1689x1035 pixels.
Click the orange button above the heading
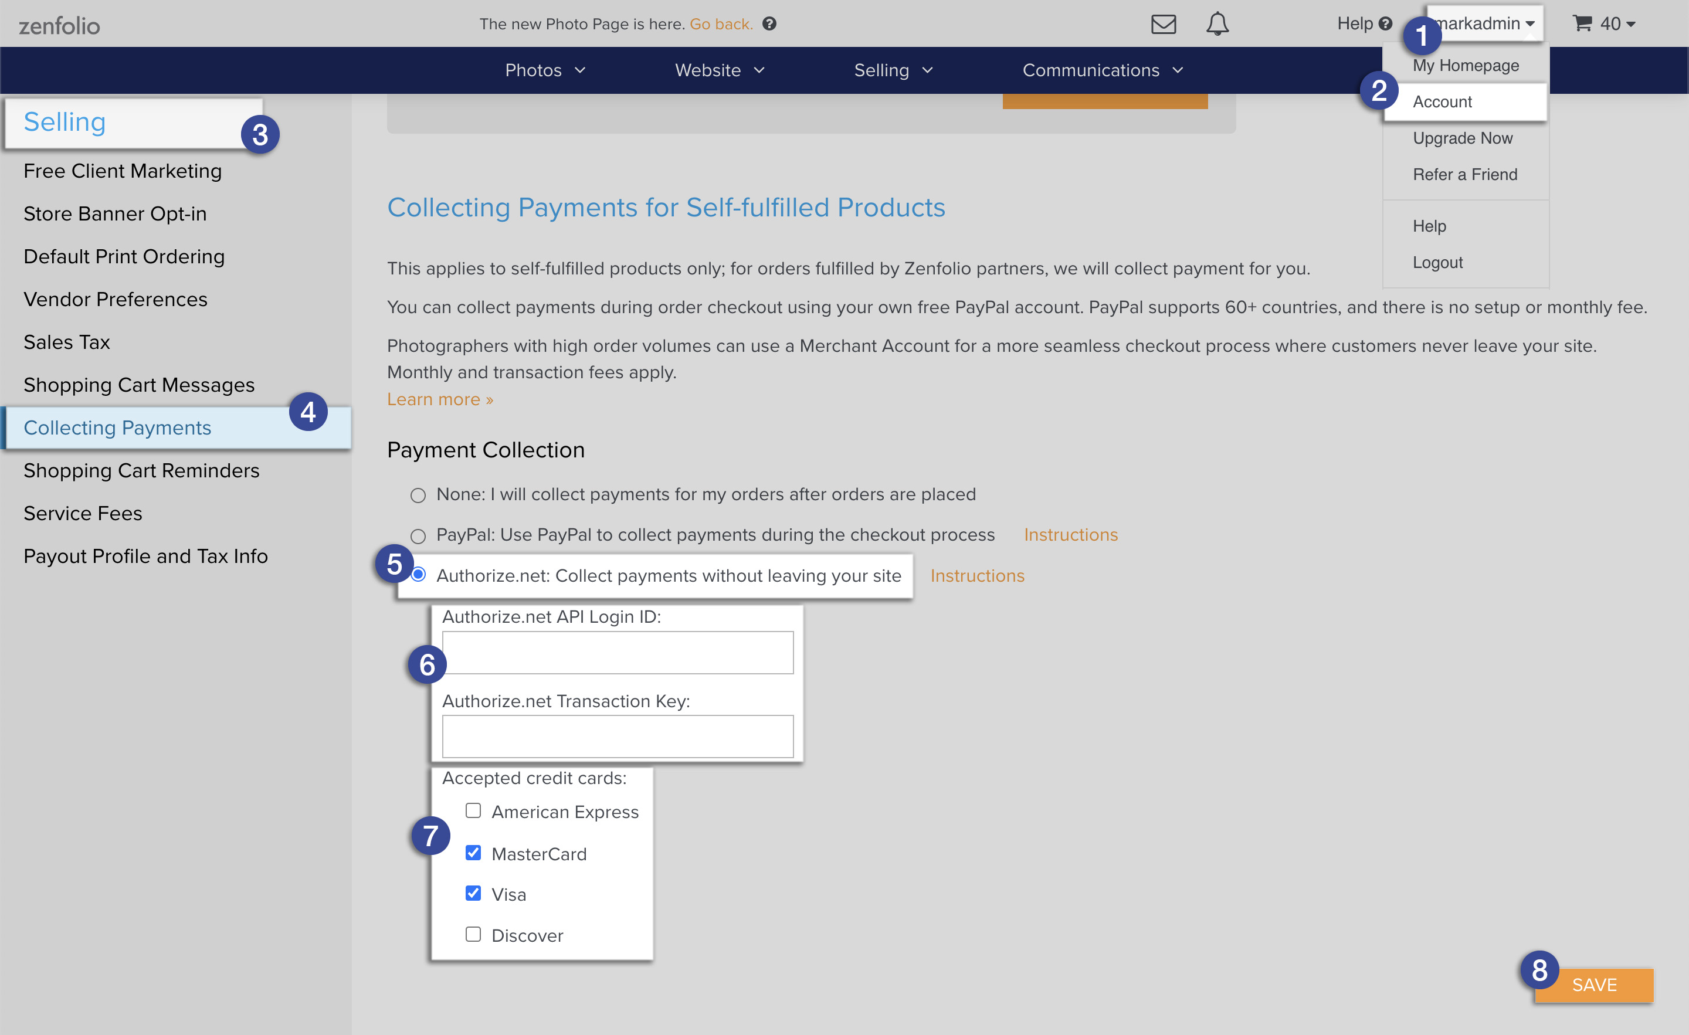(1105, 101)
